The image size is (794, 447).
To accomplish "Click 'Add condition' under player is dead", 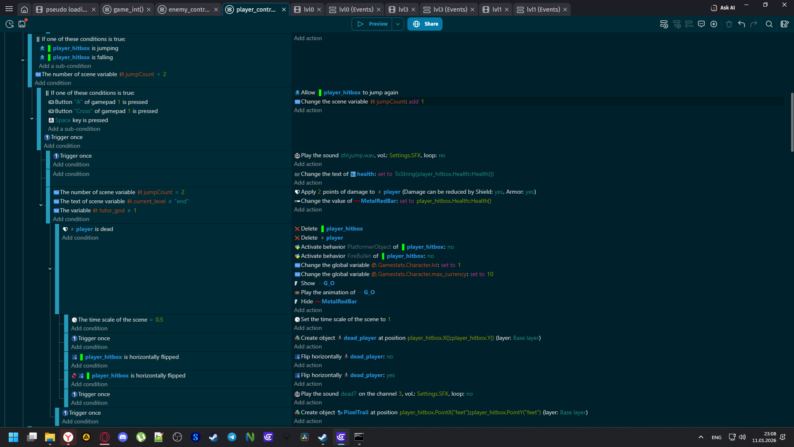I will pos(80,238).
